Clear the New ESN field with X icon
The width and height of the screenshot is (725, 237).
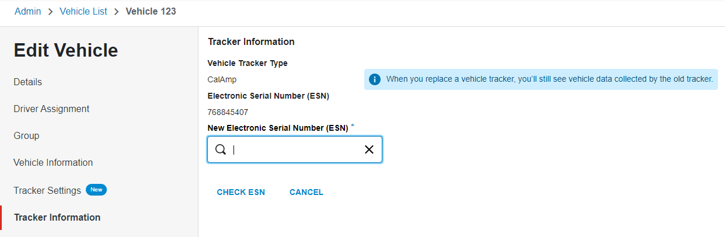369,150
